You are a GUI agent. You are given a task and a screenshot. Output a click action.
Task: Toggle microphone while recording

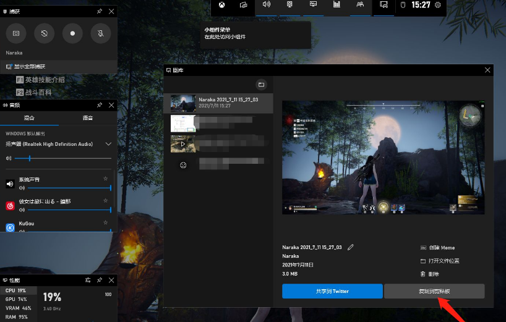click(101, 33)
